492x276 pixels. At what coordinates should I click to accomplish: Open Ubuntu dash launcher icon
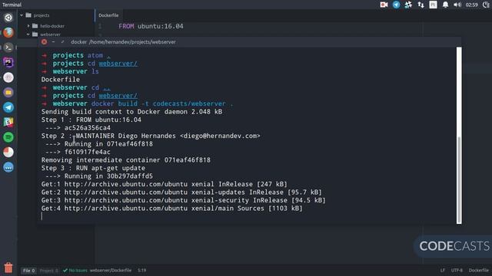tap(8, 18)
